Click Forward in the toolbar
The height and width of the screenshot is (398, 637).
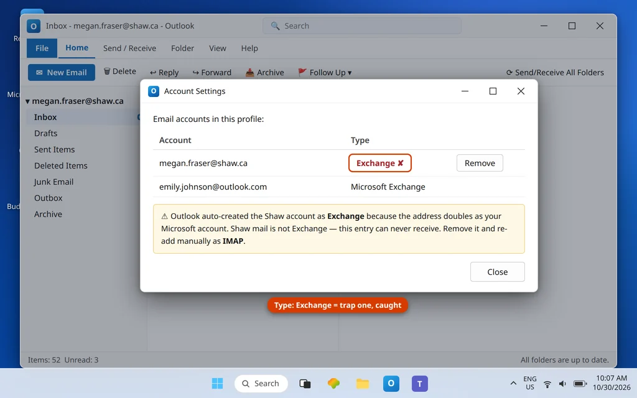pyautogui.click(x=212, y=72)
